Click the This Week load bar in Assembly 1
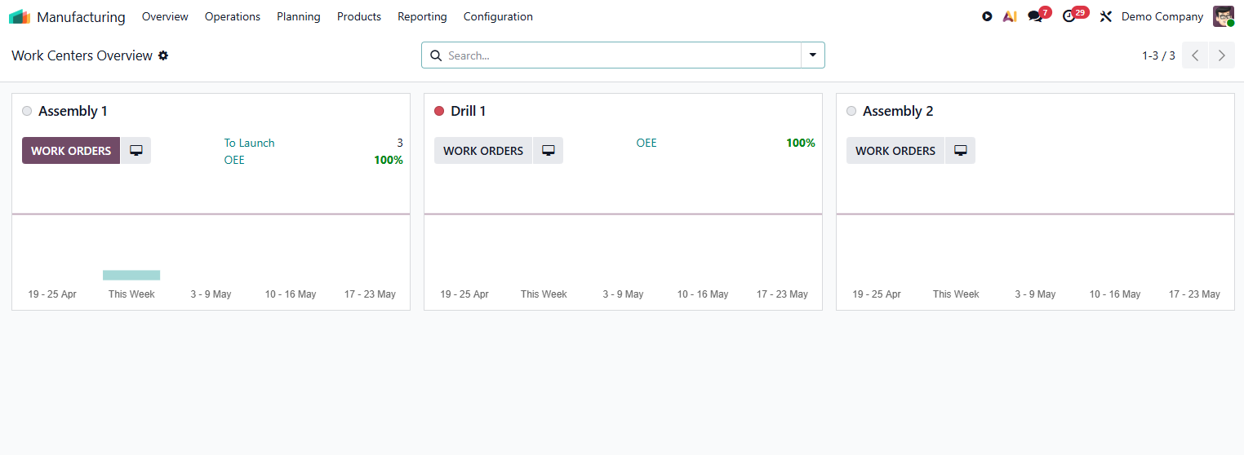The image size is (1244, 455). [x=131, y=275]
